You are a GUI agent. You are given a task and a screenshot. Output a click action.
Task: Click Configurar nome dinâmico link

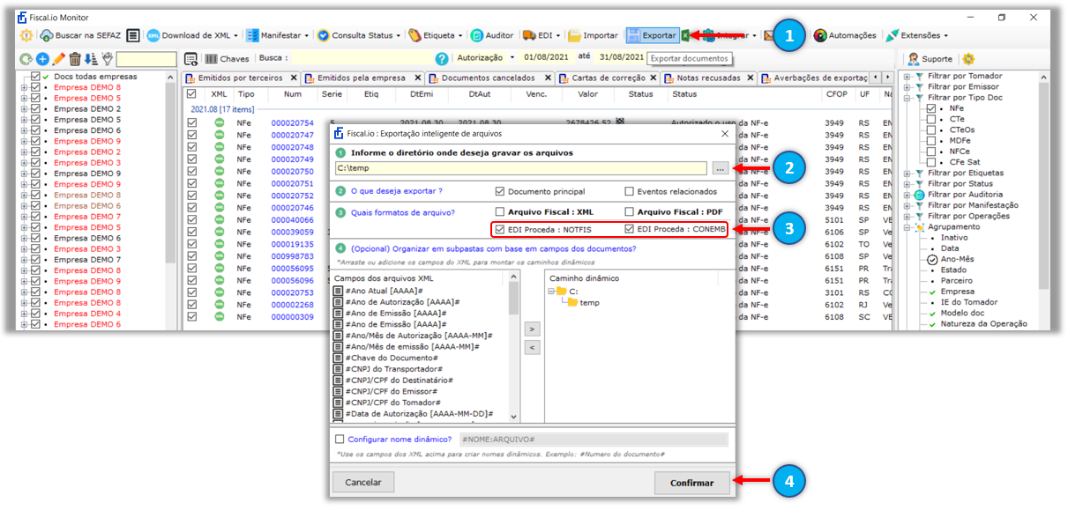coord(400,439)
